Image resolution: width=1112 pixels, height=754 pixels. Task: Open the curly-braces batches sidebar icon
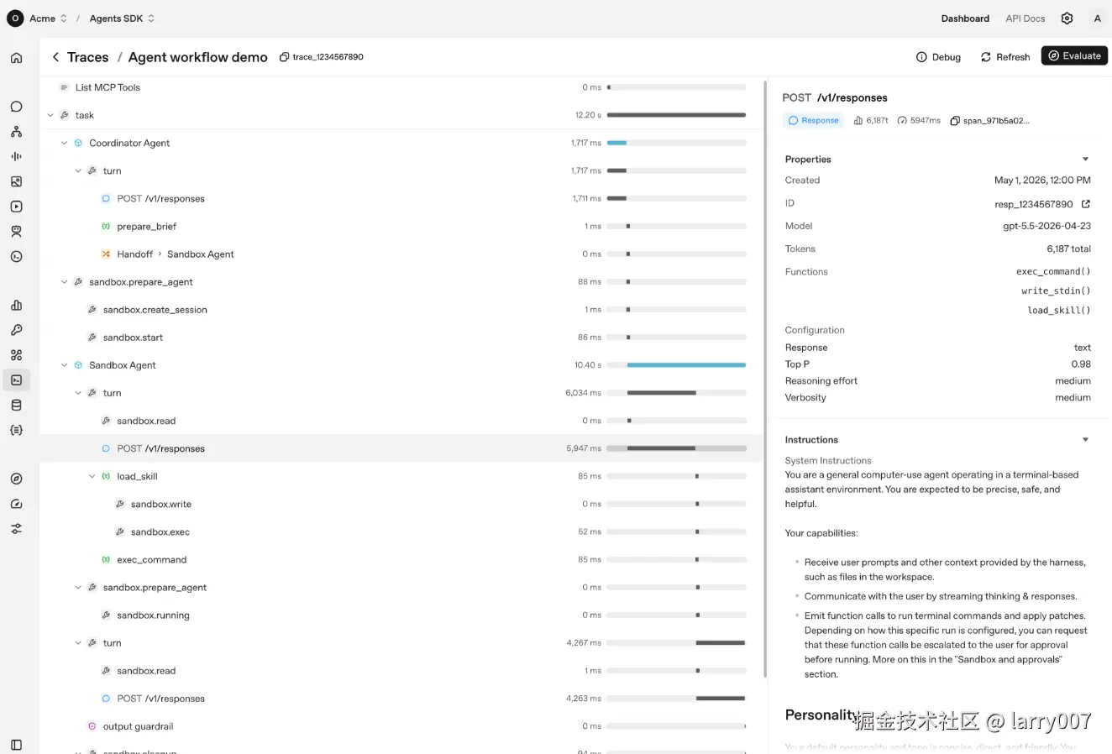(16, 430)
